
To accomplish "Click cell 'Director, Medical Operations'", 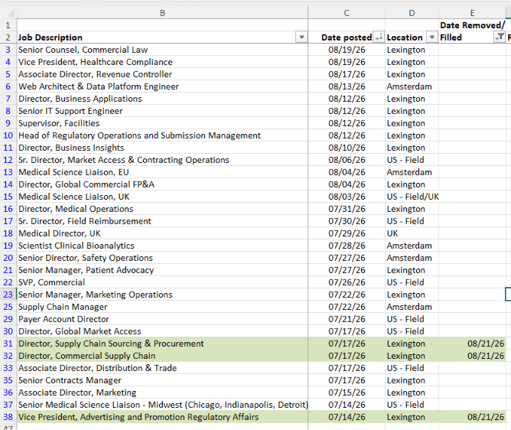I will pyautogui.click(x=162, y=209).
